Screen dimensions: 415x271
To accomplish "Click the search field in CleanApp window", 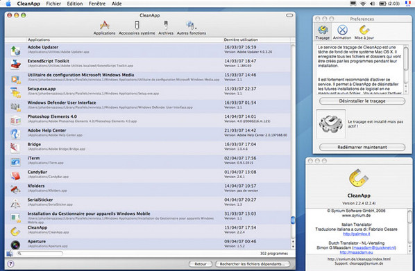I will coord(40,254).
